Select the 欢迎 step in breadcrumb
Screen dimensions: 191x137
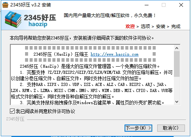tap(130, 26)
